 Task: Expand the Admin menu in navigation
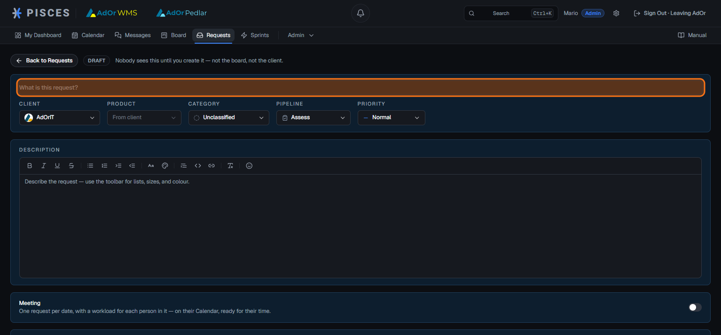[x=301, y=35]
